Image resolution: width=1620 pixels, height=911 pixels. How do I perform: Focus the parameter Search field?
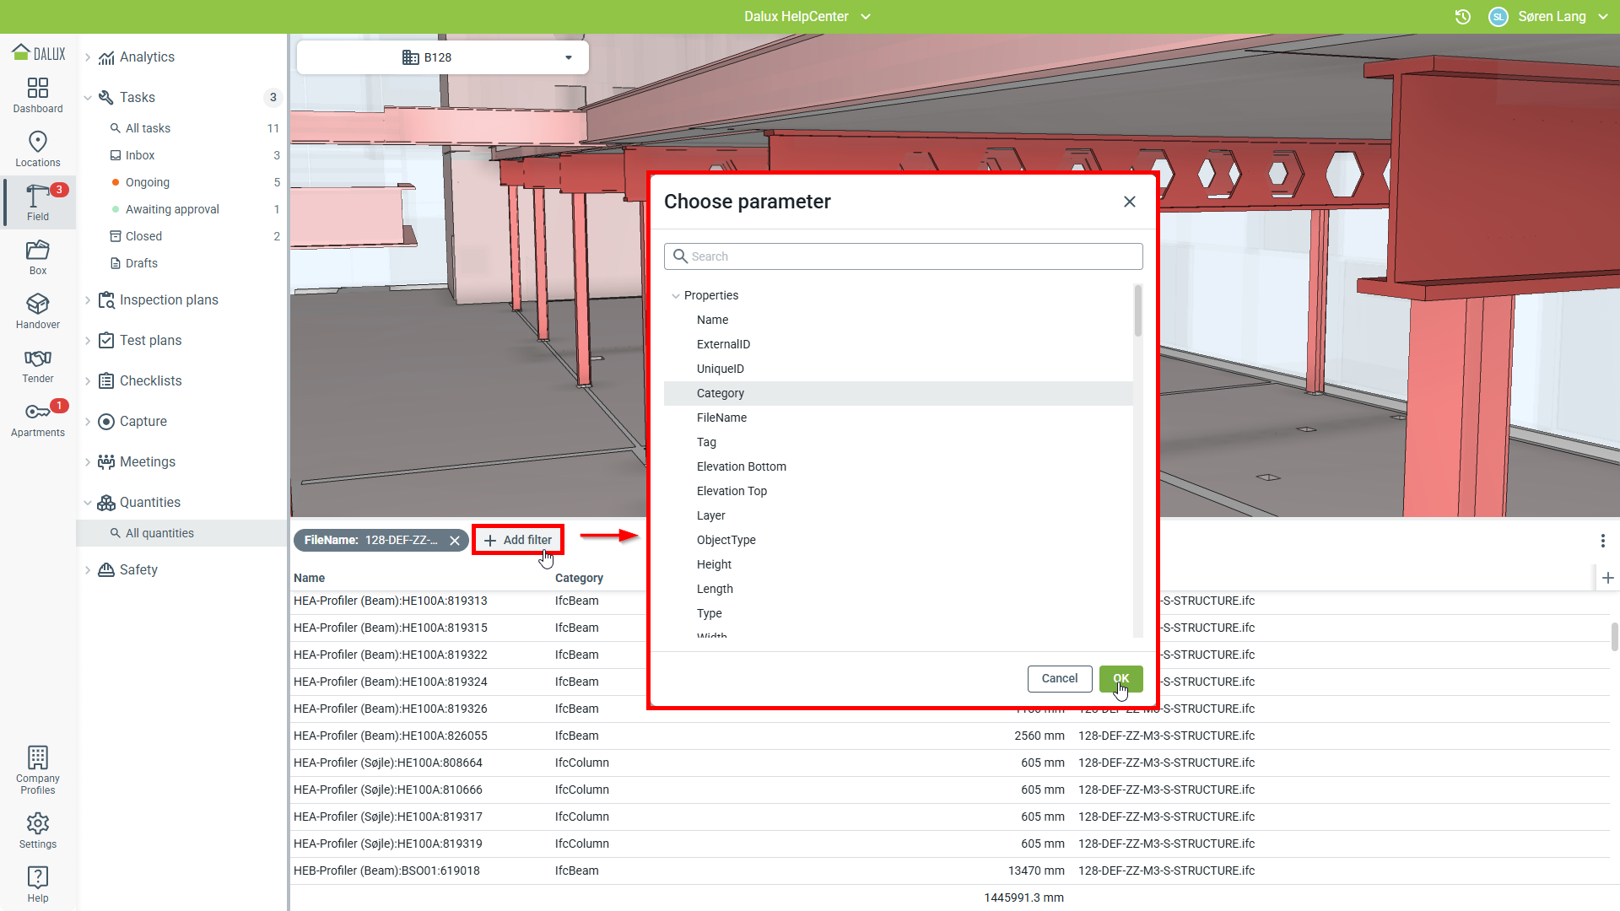pyautogui.click(x=903, y=256)
